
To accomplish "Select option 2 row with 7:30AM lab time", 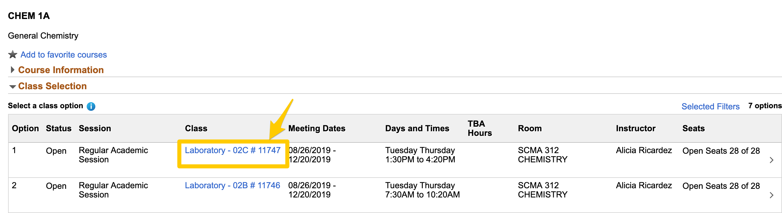I will 422,190.
